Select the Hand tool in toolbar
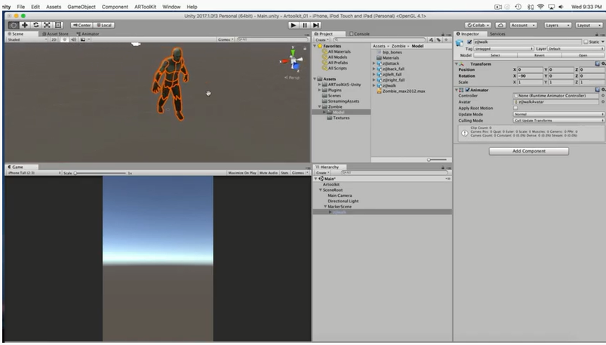 (14, 25)
